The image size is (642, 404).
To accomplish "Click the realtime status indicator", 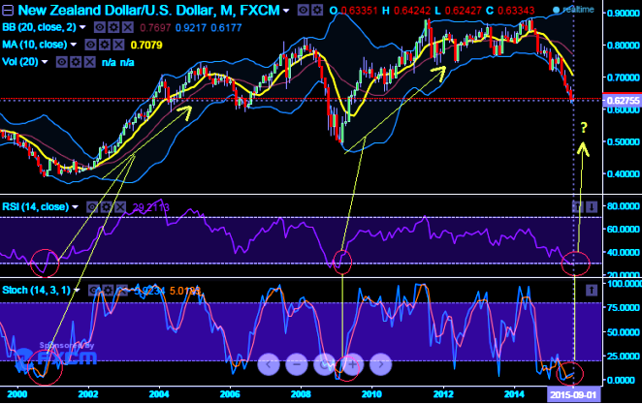I will [573, 10].
